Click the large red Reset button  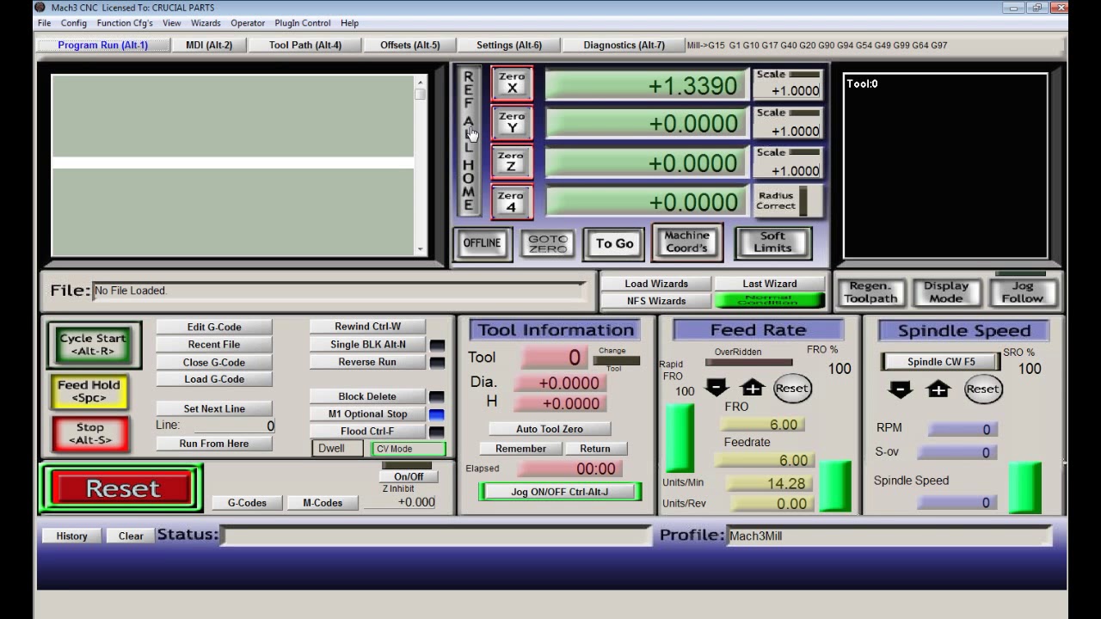pyautogui.click(x=122, y=488)
